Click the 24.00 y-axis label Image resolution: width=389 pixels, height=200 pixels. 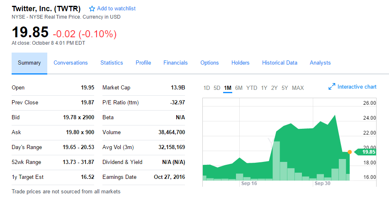point(370,118)
